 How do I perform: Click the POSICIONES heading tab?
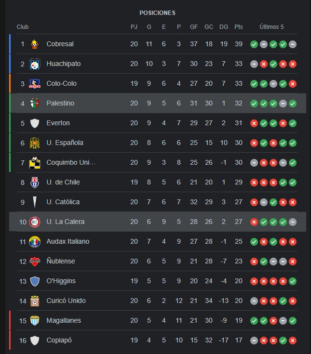(x=157, y=13)
